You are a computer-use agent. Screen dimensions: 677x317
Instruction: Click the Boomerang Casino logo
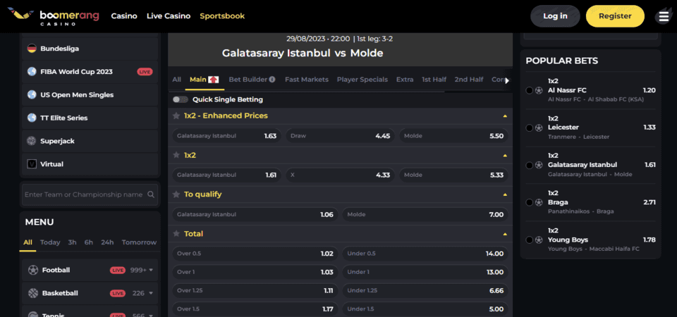(x=54, y=16)
